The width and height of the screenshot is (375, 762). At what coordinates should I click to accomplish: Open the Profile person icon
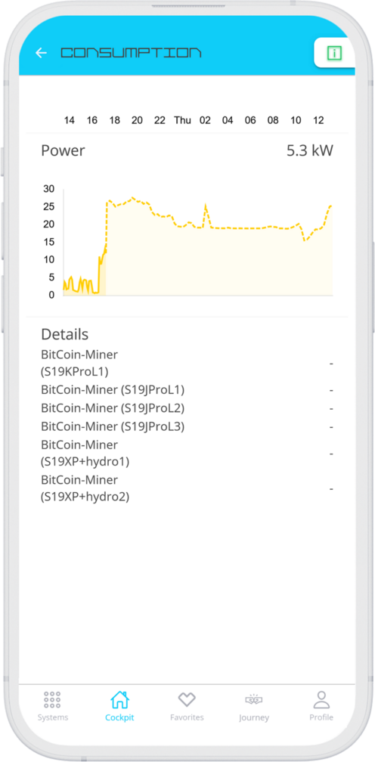click(x=321, y=699)
